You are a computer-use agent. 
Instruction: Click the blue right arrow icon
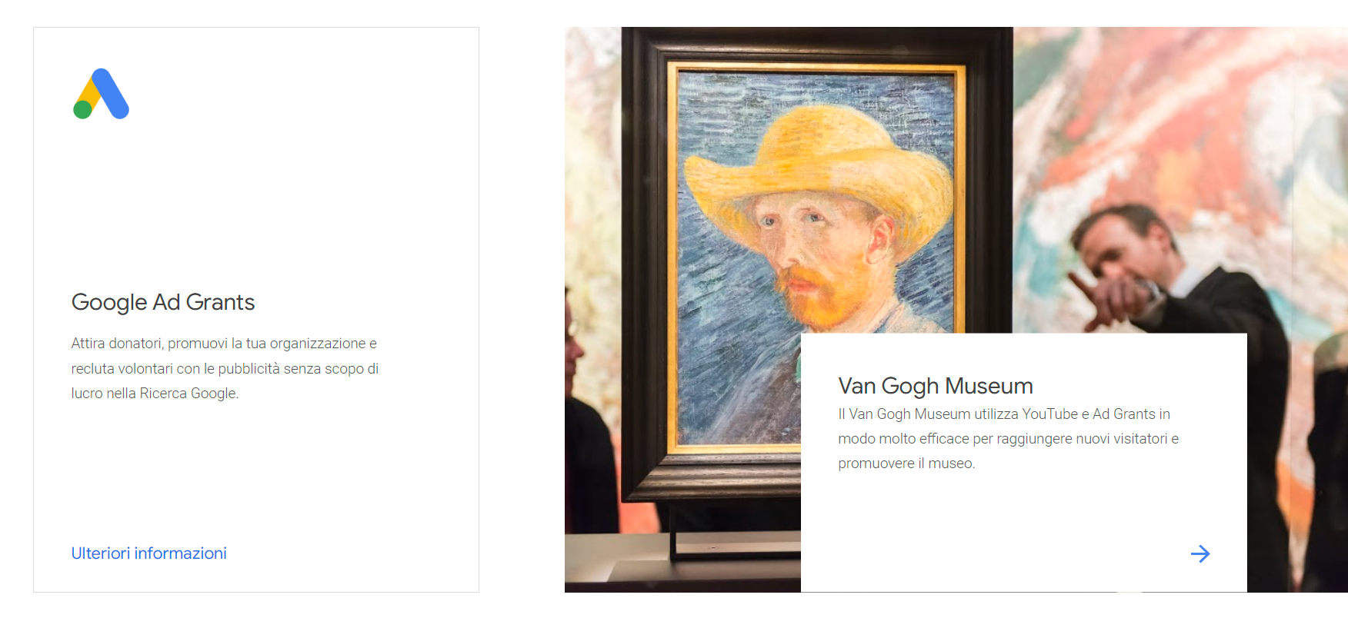(1200, 553)
